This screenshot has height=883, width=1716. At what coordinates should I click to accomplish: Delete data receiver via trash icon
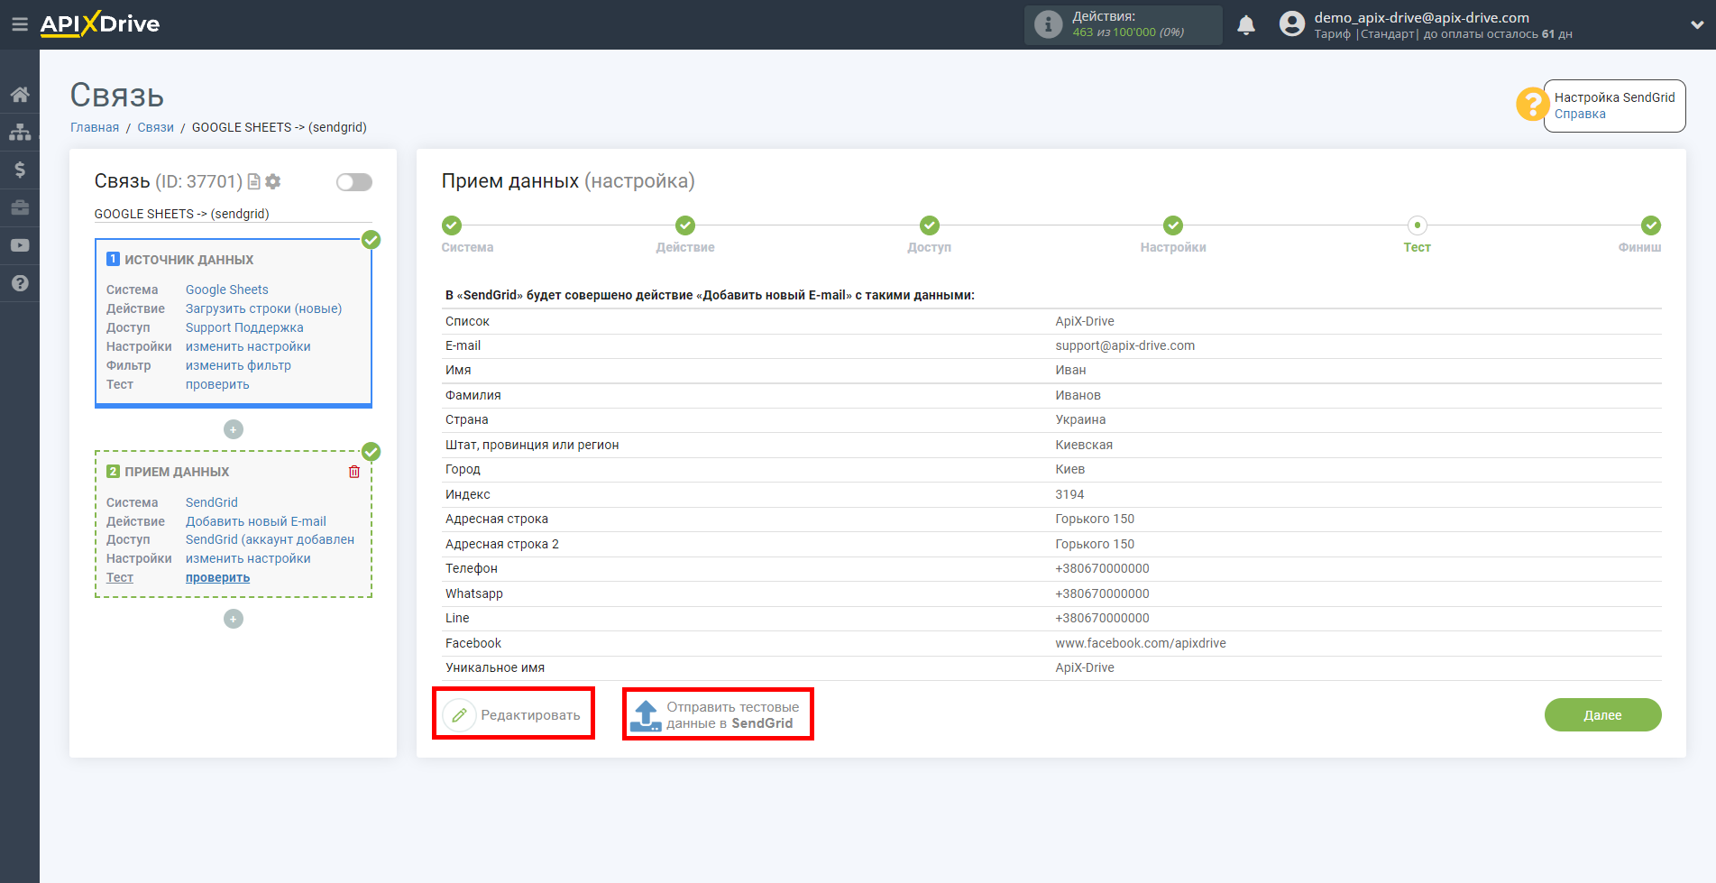[x=354, y=472]
